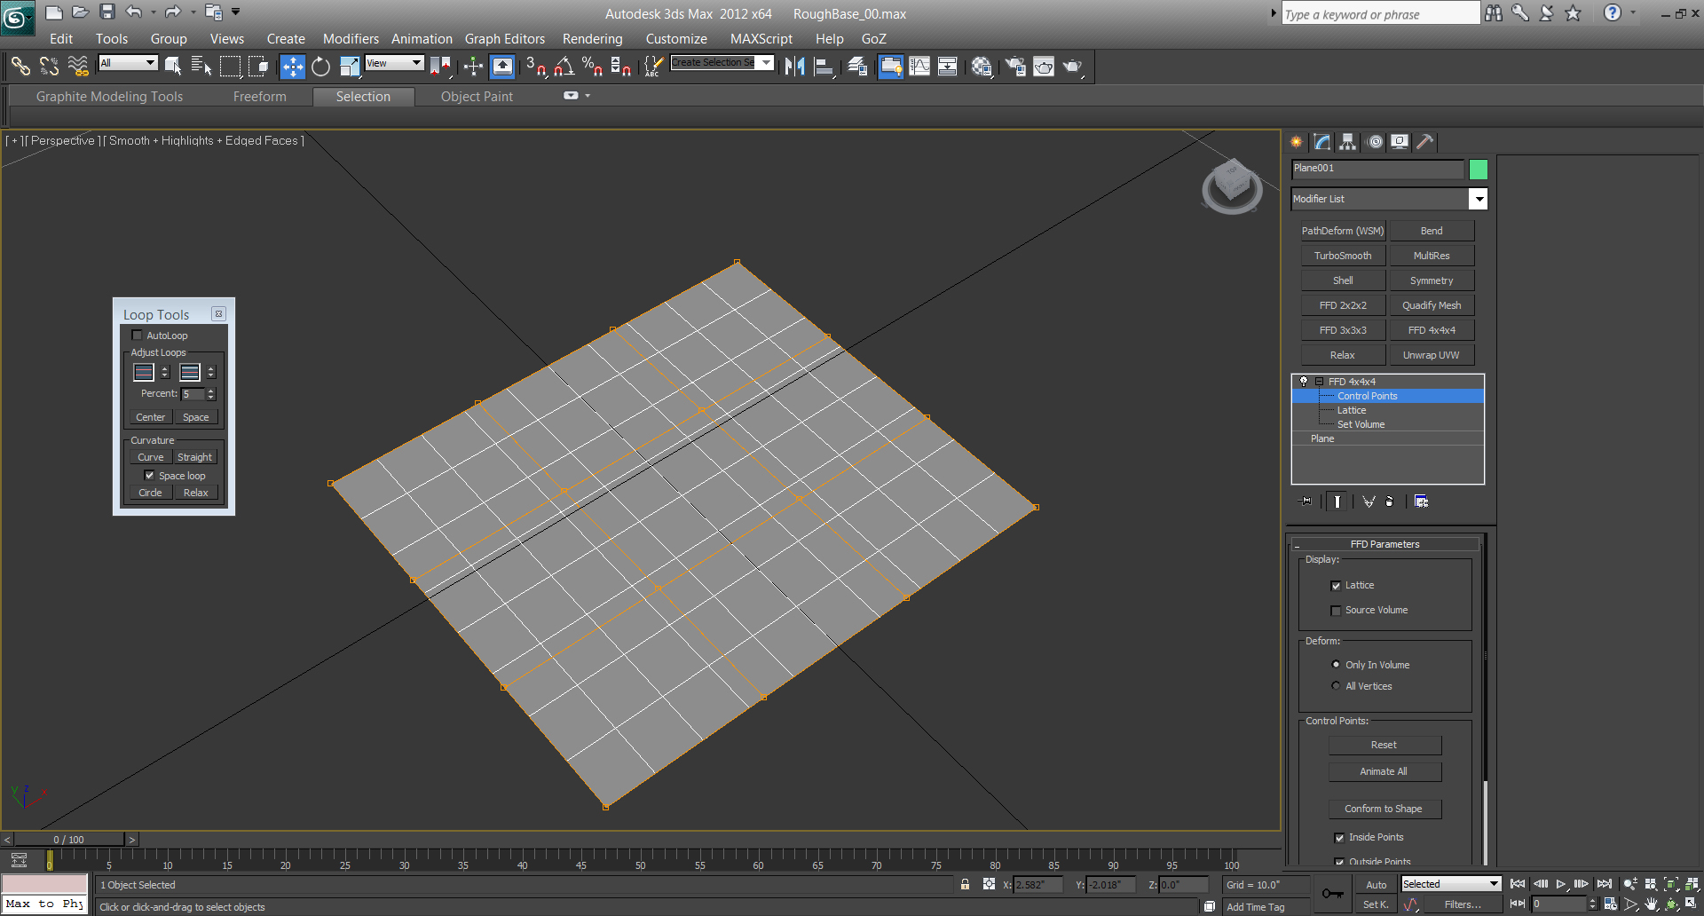Image resolution: width=1704 pixels, height=916 pixels.
Task: Open the GoZ menu
Action: pyautogui.click(x=874, y=39)
